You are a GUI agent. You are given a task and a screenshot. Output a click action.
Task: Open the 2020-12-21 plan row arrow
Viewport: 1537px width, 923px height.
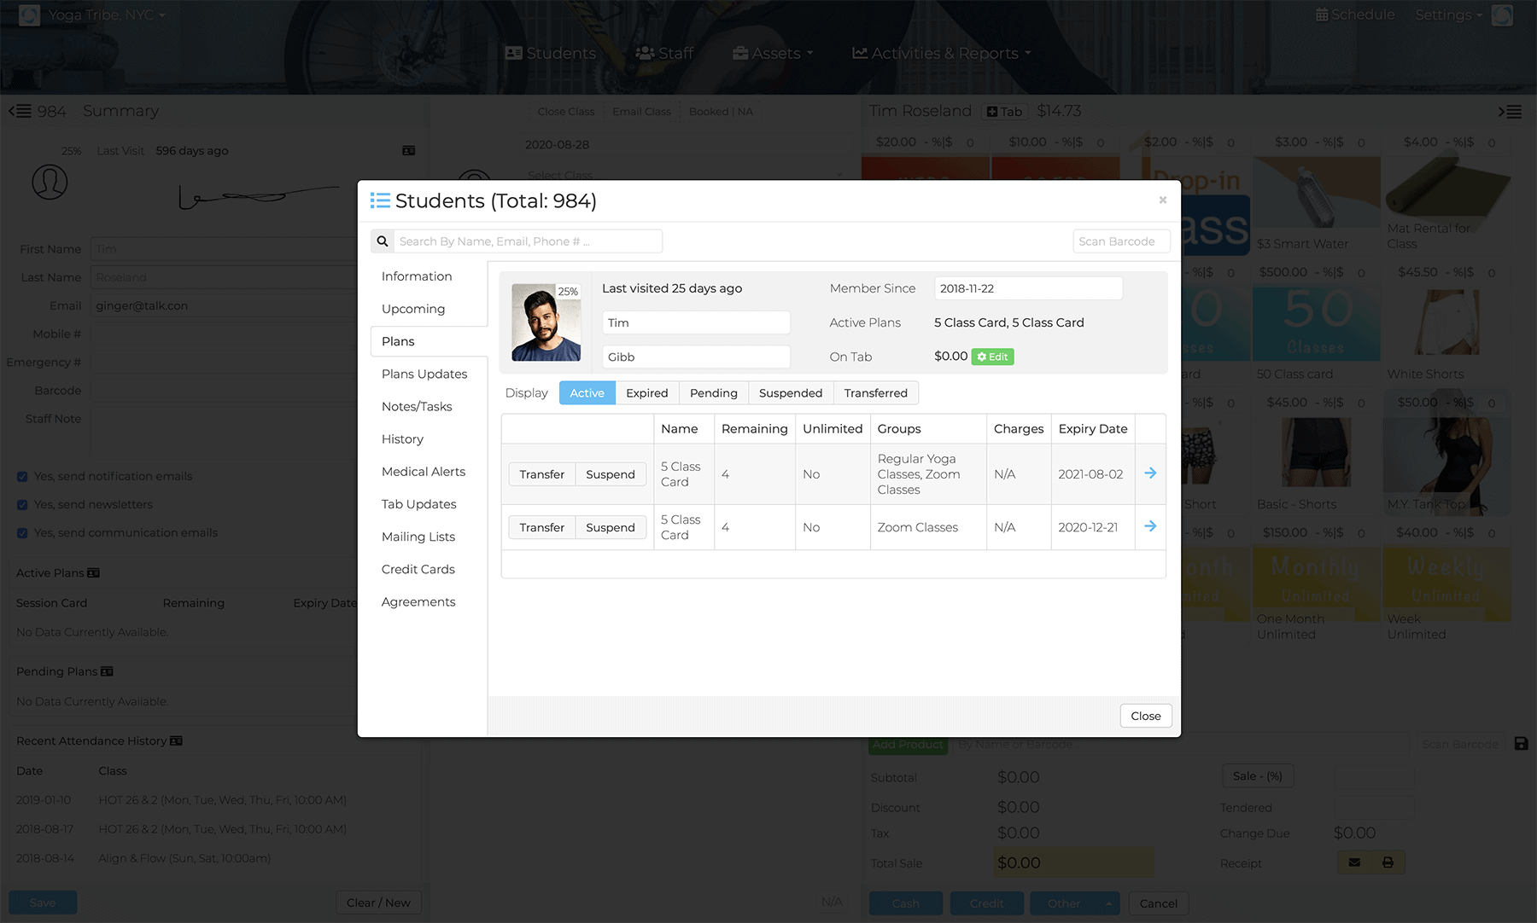point(1150,526)
